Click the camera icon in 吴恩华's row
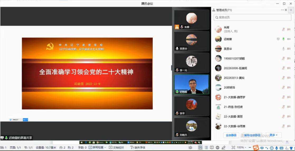Image resolution: width=295 pixels, height=151 pixels. 289,49
